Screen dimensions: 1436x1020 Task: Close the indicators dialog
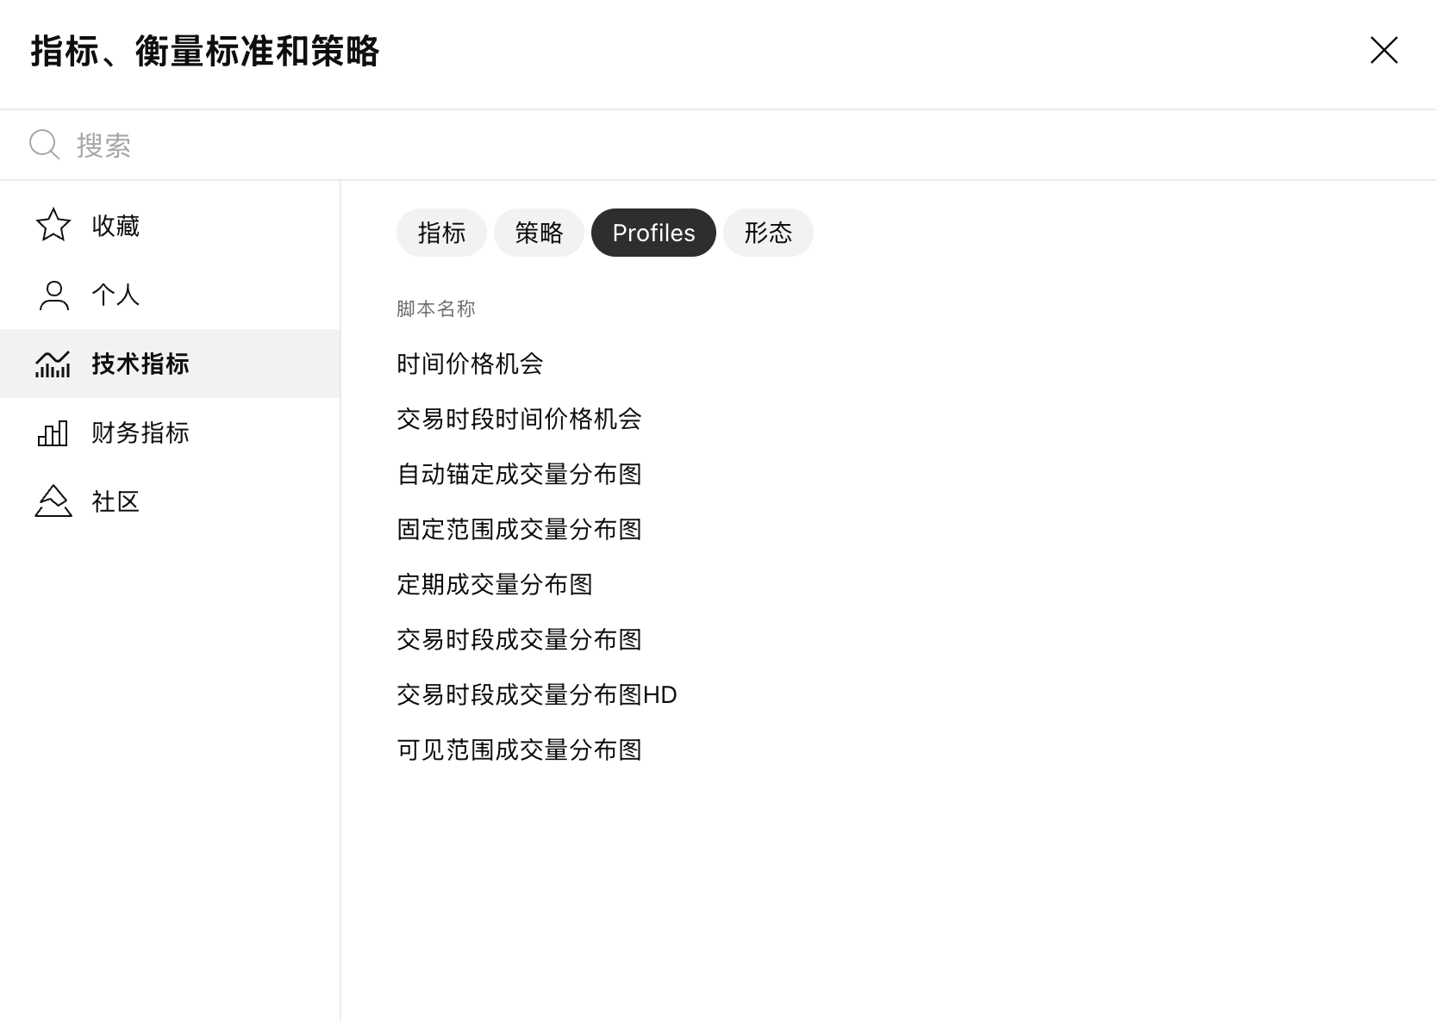(x=1383, y=51)
